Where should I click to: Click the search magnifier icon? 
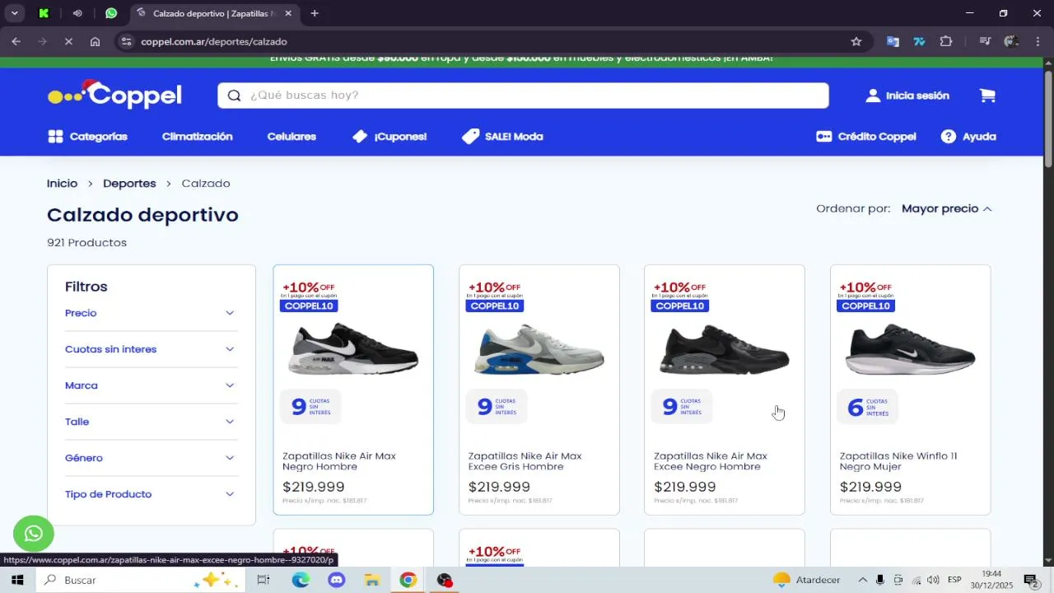click(x=234, y=96)
